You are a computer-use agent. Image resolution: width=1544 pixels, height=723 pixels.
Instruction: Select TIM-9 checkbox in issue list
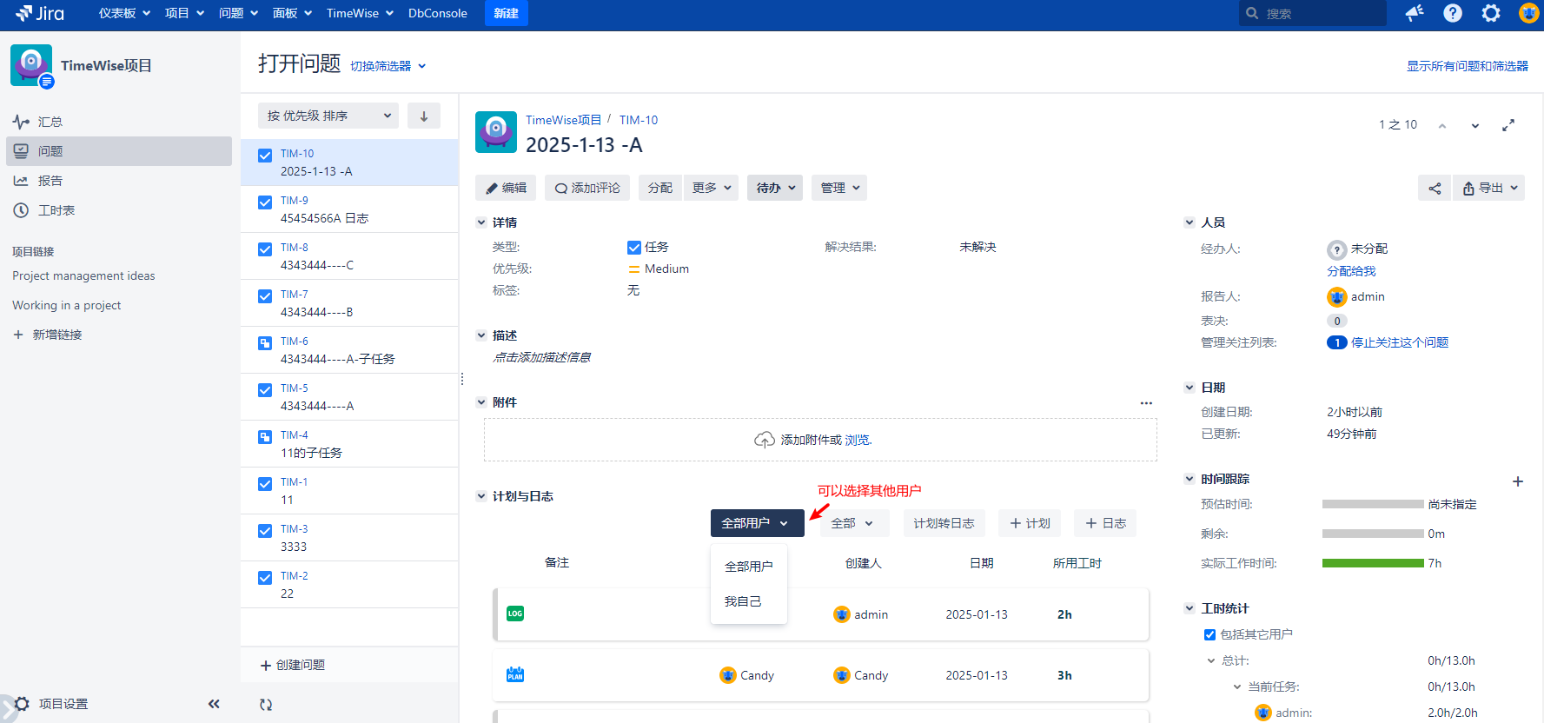[x=265, y=202]
